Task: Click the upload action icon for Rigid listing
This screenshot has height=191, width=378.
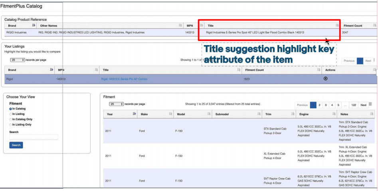Action: point(325,78)
